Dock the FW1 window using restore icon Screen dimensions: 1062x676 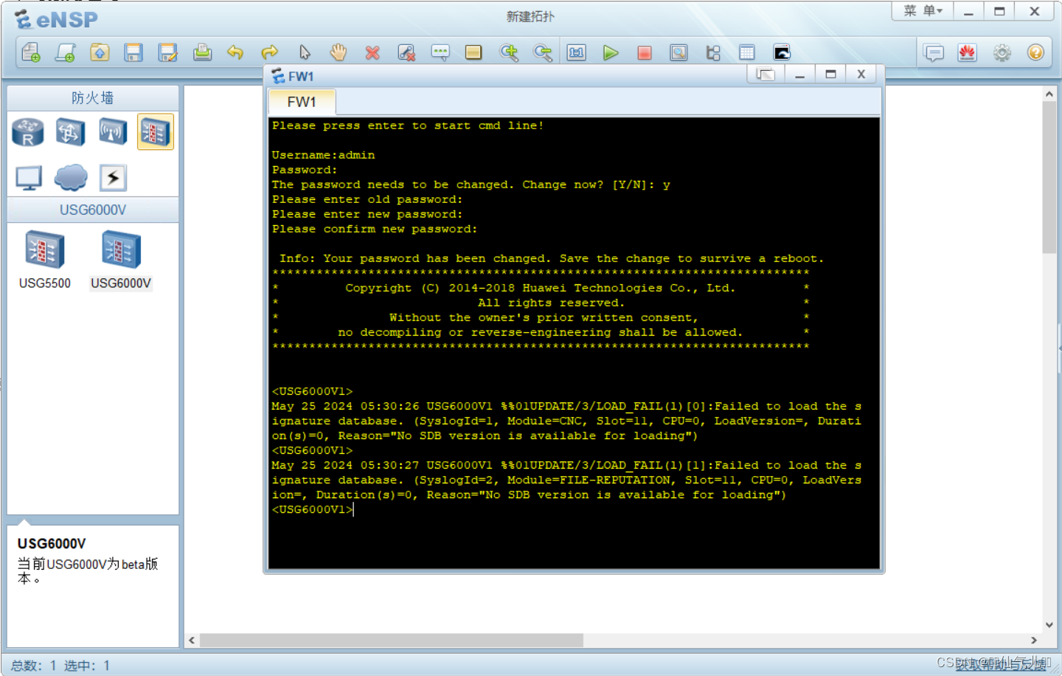[x=766, y=74]
